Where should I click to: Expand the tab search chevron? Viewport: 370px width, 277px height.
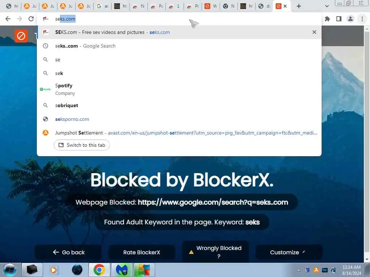[327, 6]
